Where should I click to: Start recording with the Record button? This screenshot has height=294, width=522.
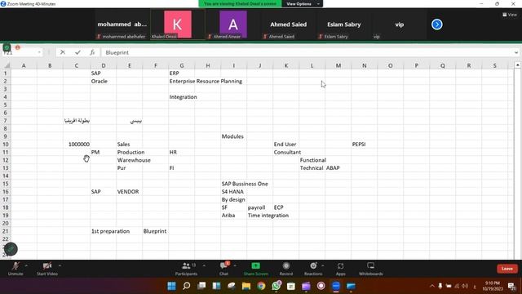point(286,269)
